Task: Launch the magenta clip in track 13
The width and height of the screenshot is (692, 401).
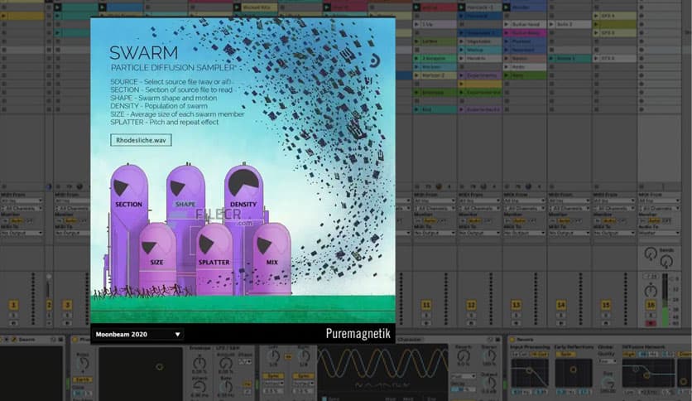Action: click(525, 32)
